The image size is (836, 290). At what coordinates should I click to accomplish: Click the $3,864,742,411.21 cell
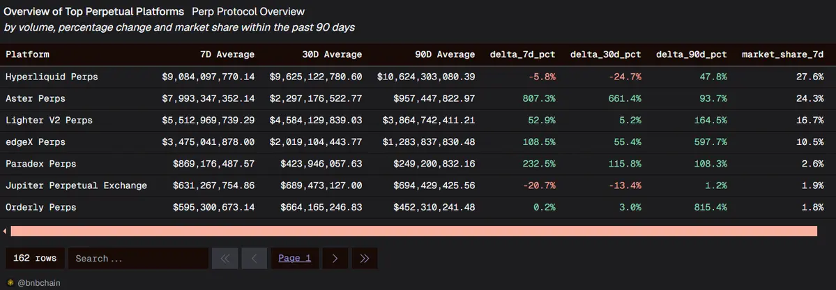(x=429, y=121)
